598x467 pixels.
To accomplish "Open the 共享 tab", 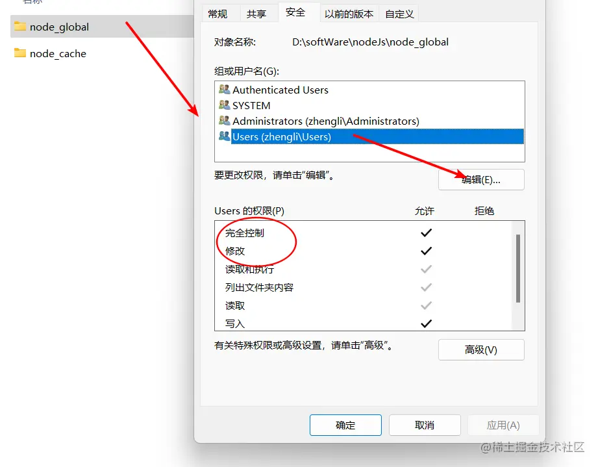I will click(256, 14).
